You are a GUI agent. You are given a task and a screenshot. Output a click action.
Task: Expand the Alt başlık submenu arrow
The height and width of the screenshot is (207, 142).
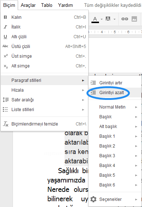click(136, 127)
